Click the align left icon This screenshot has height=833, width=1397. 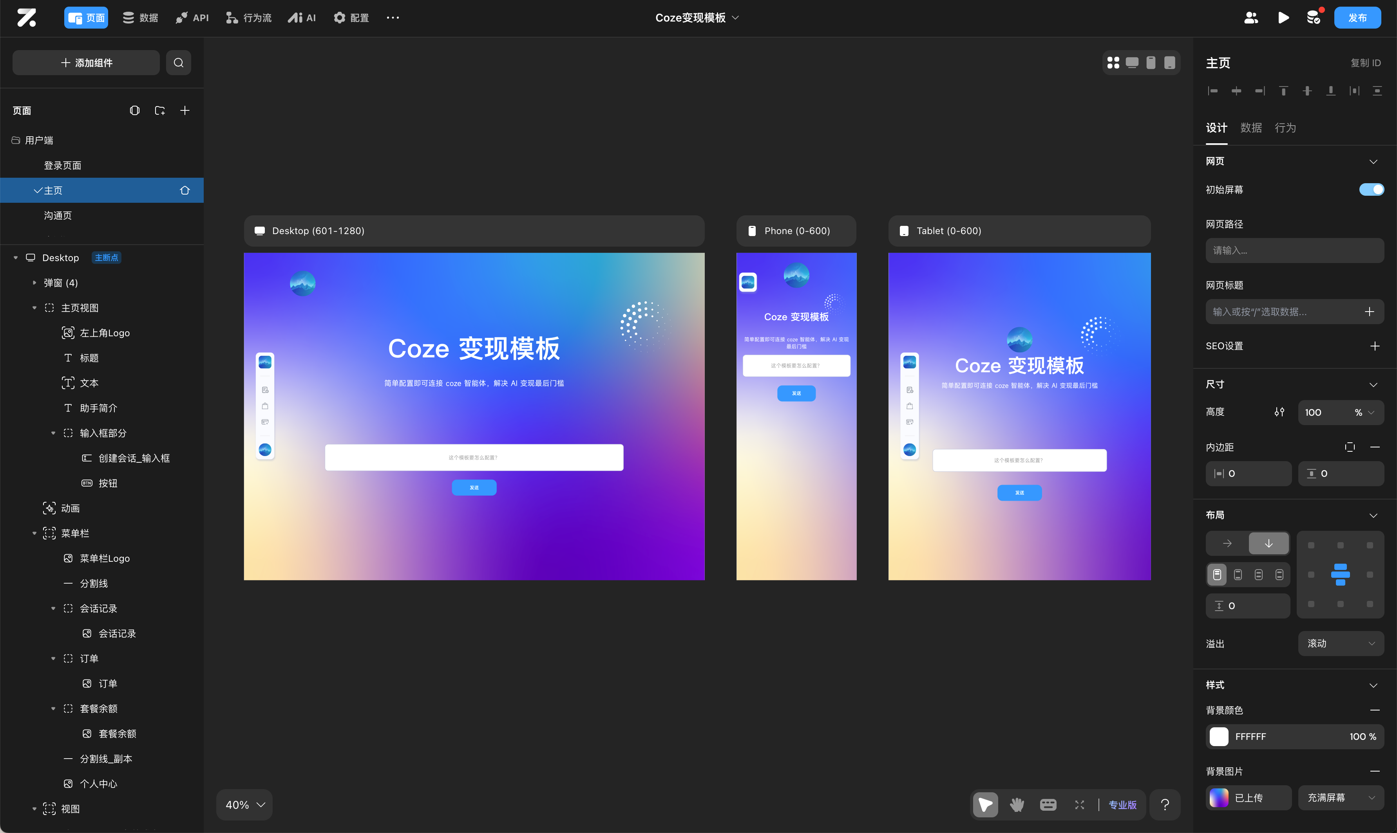pos(1213,91)
